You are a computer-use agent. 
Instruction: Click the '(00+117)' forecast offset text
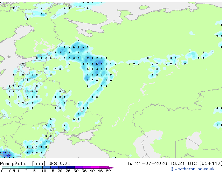pyautogui.click(x=211, y=164)
